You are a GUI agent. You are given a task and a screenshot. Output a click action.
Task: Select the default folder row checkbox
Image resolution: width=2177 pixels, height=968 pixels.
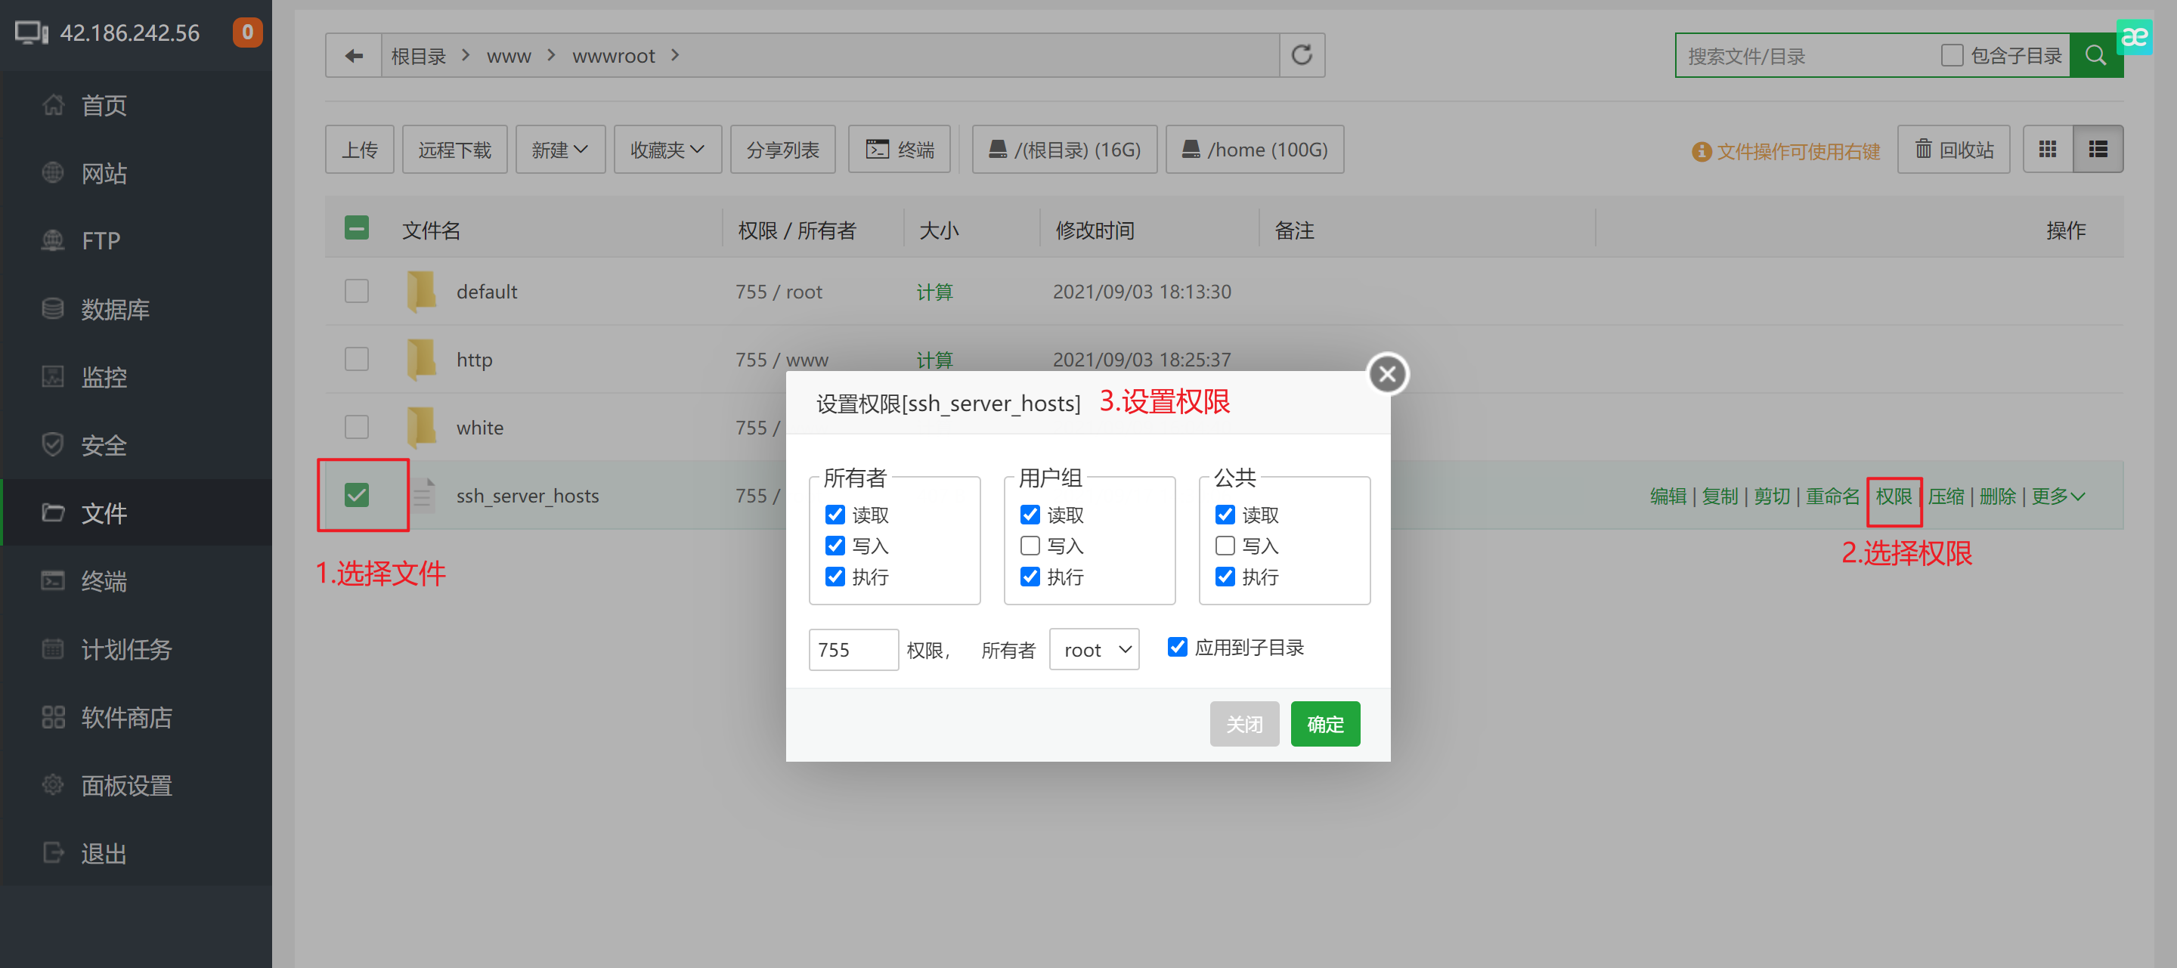tap(357, 292)
